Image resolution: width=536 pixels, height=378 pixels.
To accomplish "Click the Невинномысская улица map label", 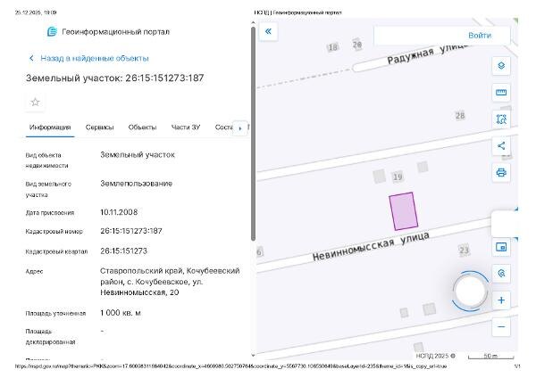I will (x=371, y=246).
